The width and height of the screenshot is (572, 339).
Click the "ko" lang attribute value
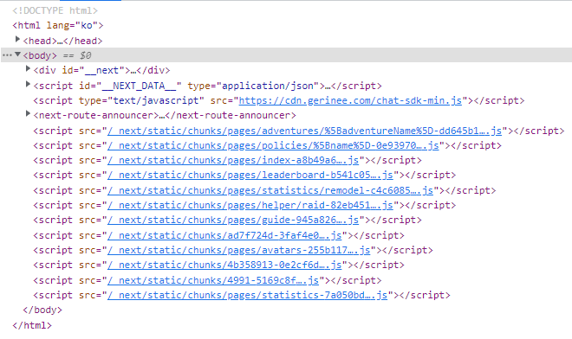tap(87, 25)
